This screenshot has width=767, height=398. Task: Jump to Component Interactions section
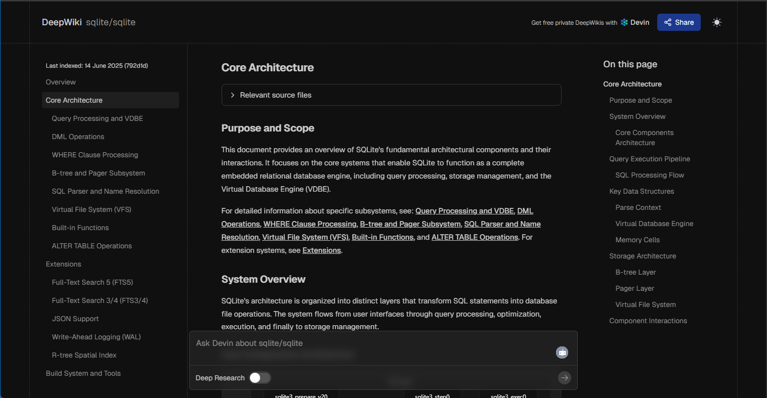[648, 321]
